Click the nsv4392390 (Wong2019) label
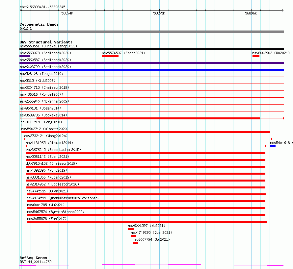 46,170
